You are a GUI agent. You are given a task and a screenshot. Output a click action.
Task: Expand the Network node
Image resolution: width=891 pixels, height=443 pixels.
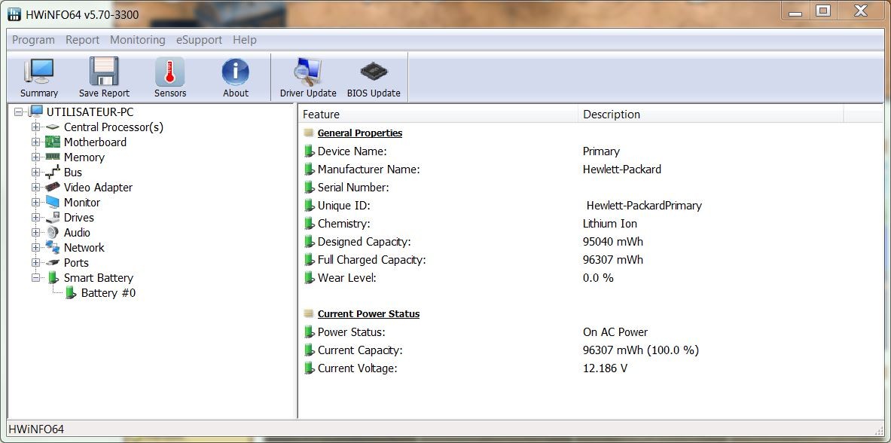(x=36, y=247)
